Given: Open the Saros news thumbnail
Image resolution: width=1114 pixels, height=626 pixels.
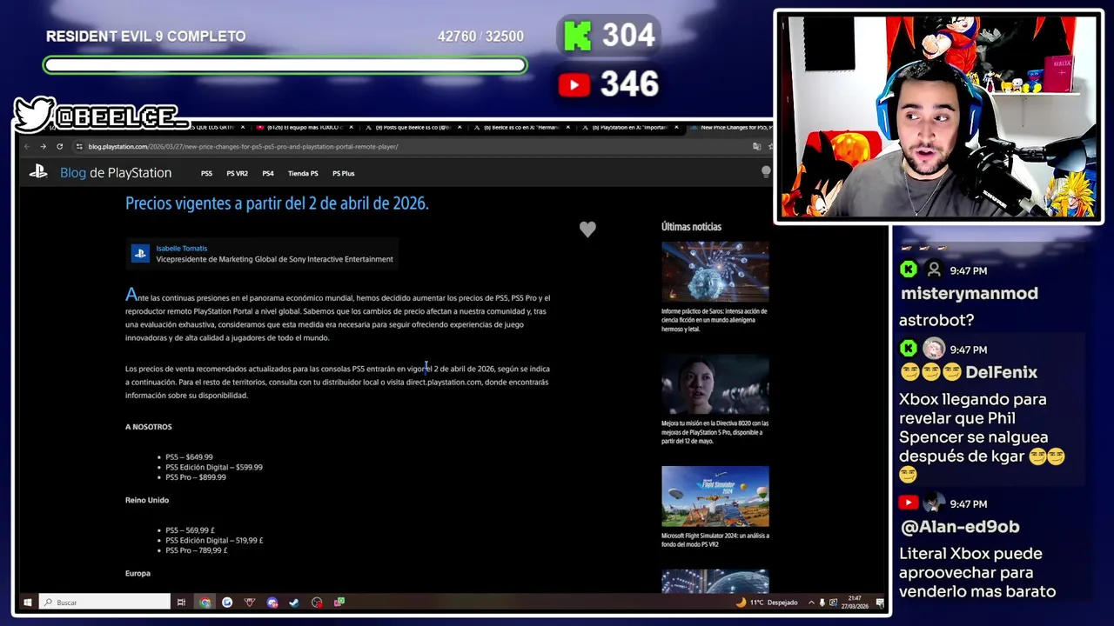Looking at the screenshot, I should pyautogui.click(x=715, y=271).
